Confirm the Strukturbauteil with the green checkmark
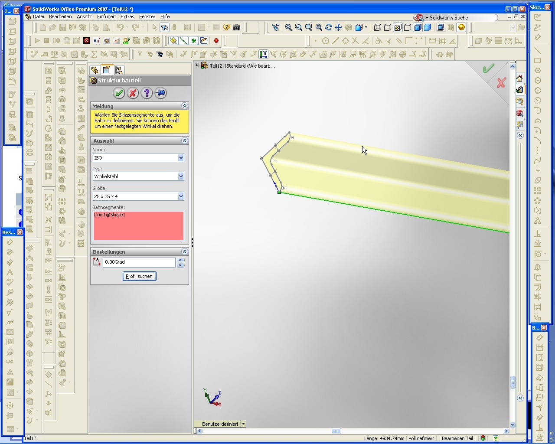Screen dimensions: 555x444 pyautogui.click(x=119, y=93)
